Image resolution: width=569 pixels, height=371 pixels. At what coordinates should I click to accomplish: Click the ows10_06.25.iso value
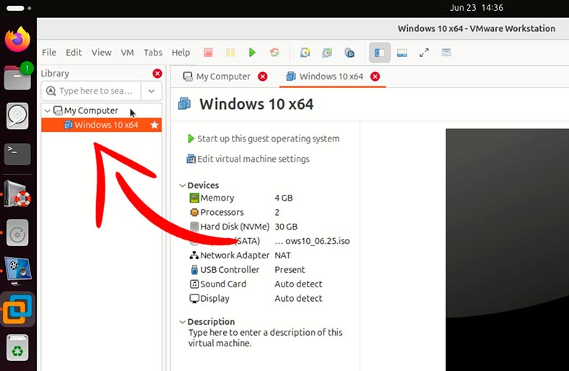[312, 241]
